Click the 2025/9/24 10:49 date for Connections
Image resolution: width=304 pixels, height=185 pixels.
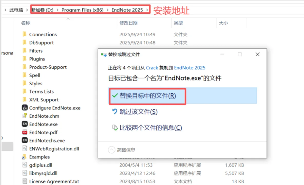(x=137, y=34)
